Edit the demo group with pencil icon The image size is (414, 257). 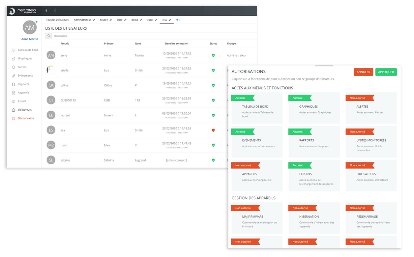pos(141,20)
